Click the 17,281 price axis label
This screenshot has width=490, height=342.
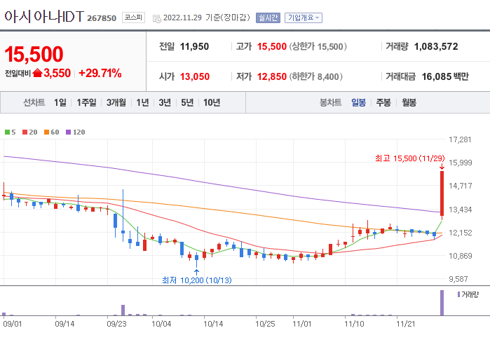460,139
